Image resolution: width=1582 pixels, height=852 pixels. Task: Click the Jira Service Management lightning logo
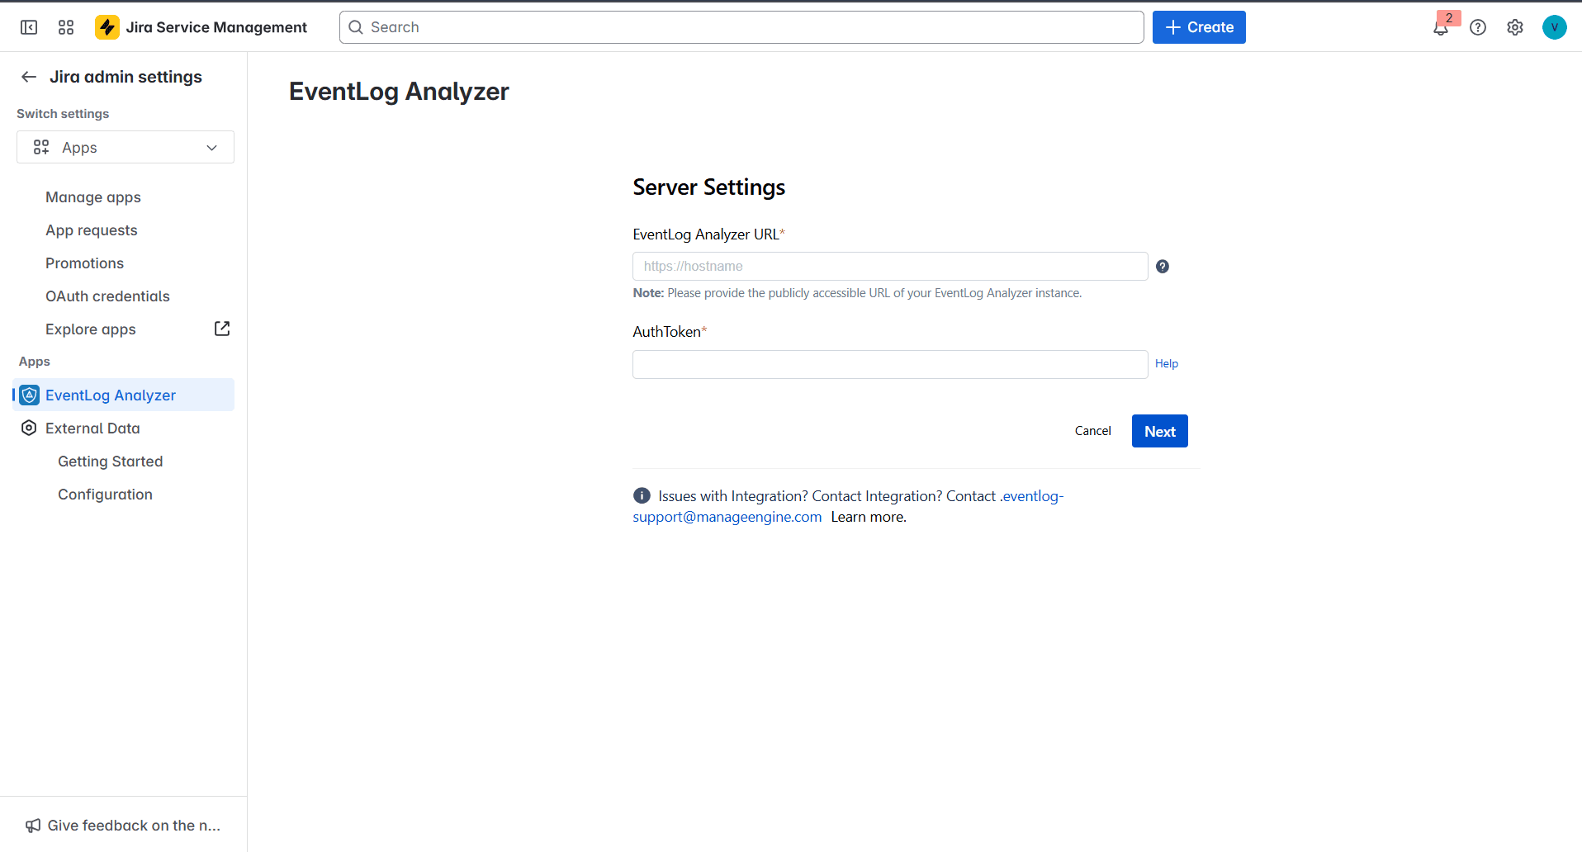(107, 27)
